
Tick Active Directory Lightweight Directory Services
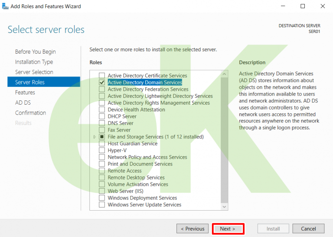pyautogui.click(x=102, y=96)
